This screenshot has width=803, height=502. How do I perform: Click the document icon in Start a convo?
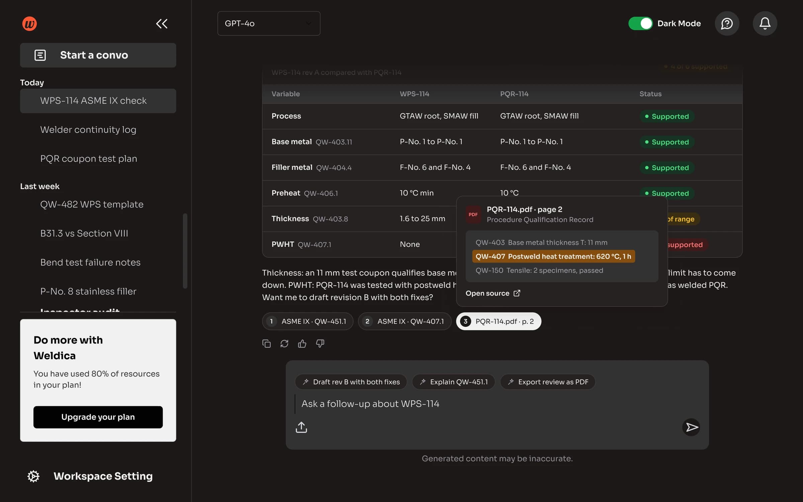40,55
